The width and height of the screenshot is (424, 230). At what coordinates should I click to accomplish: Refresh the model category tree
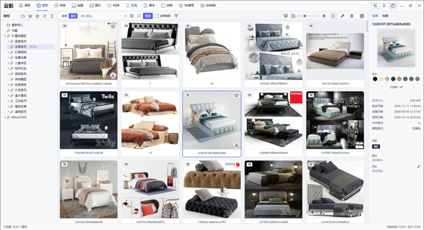point(45,16)
